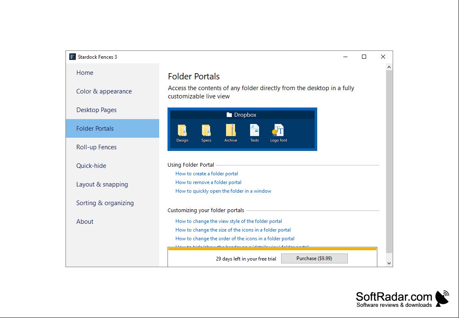Open the Home section
This screenshot has height=318, width=459.
tap(112, 73)
